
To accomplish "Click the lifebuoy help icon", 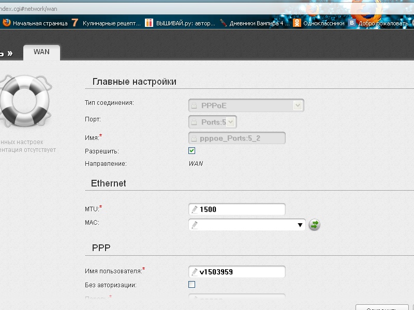I will click(x=24, y=101).
